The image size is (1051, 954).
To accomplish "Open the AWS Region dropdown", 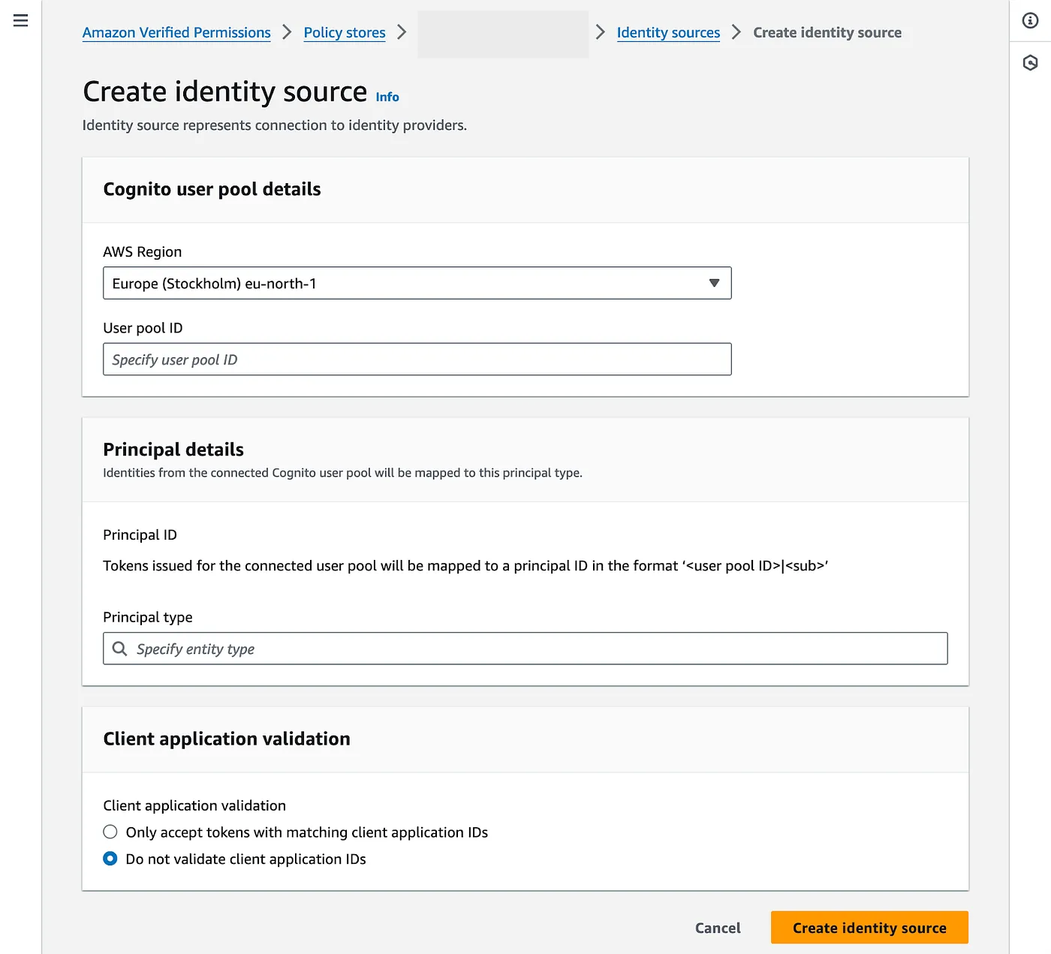I will pyautogui.click(x=417, y=284).
